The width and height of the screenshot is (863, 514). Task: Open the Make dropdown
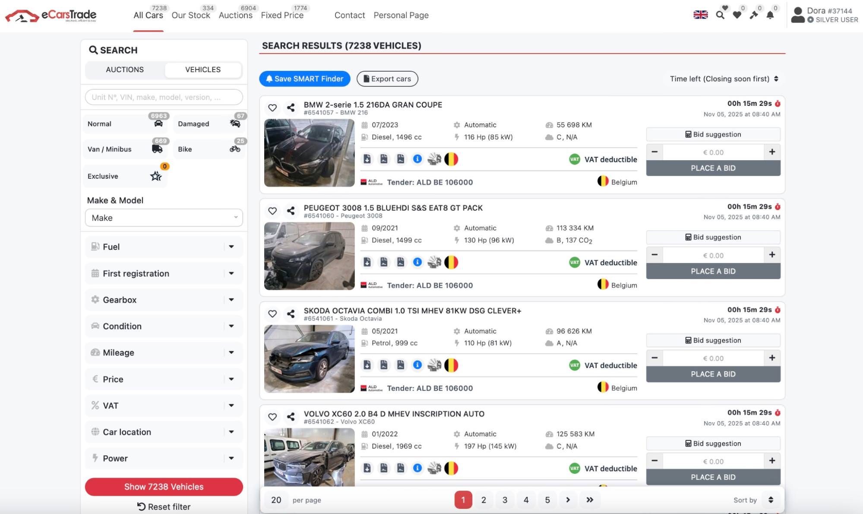pyautogui.click(x=164, y=218)
